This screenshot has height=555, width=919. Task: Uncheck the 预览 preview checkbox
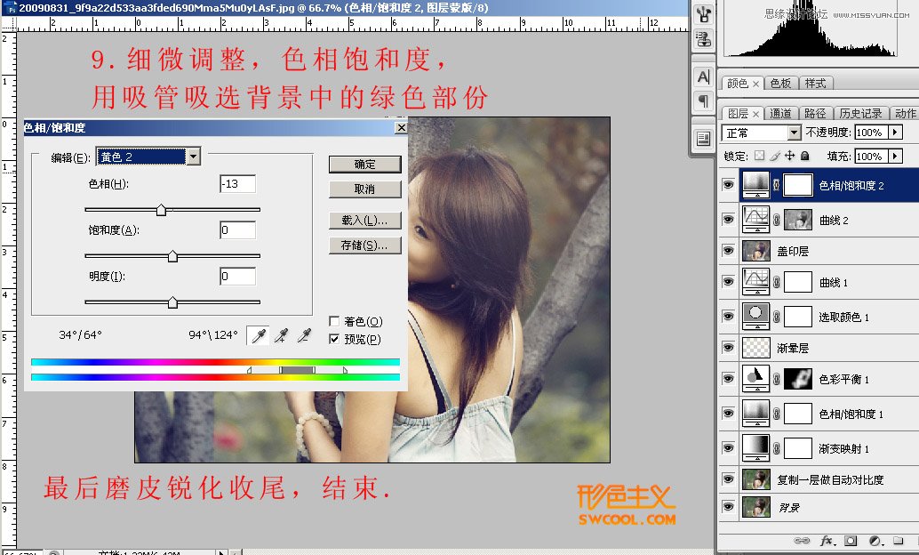[x=336, y=338]
